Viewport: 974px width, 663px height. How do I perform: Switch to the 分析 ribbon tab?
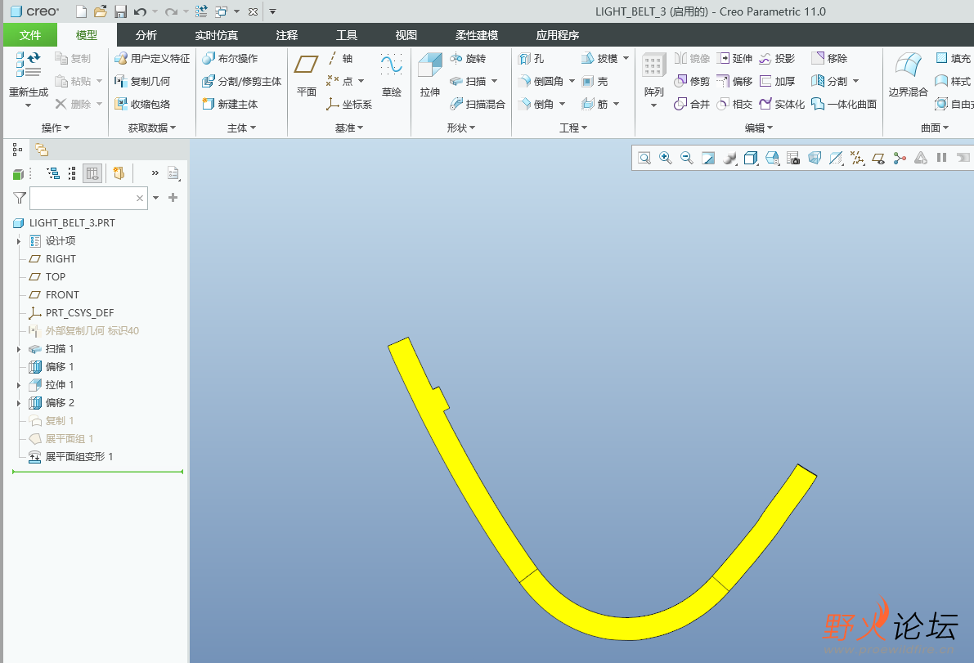tap(146, 35)
